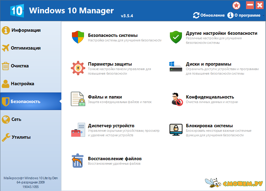
Task: Click the Параметры защиты gear lock icon
Action: point(78,68)
